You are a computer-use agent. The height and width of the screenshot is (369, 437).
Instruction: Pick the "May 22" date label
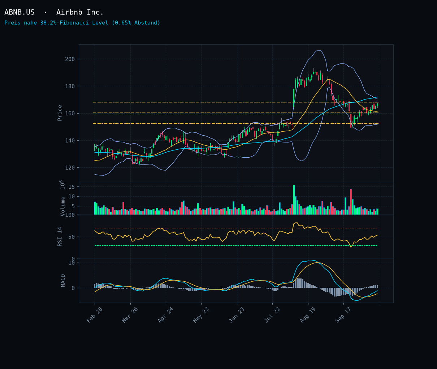point(201,315)
